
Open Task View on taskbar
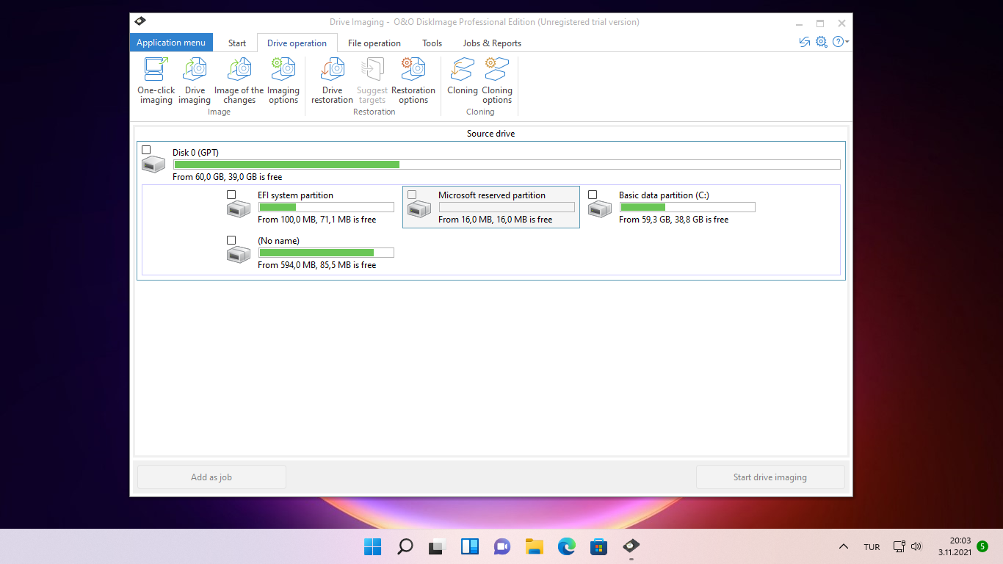click(437, 546)
